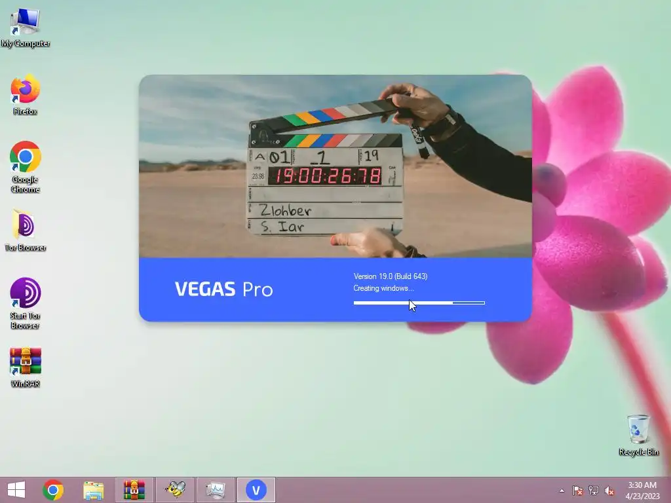Launch Firefox from the desktop

coord(26,94)
